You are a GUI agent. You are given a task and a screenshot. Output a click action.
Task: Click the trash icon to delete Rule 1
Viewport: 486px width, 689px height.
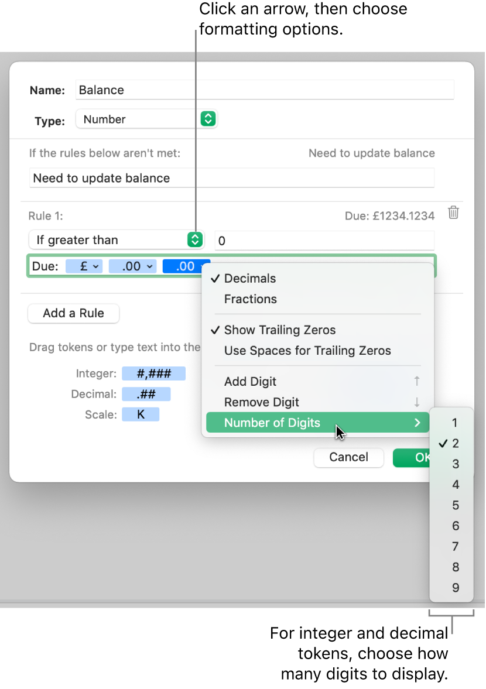454,213
